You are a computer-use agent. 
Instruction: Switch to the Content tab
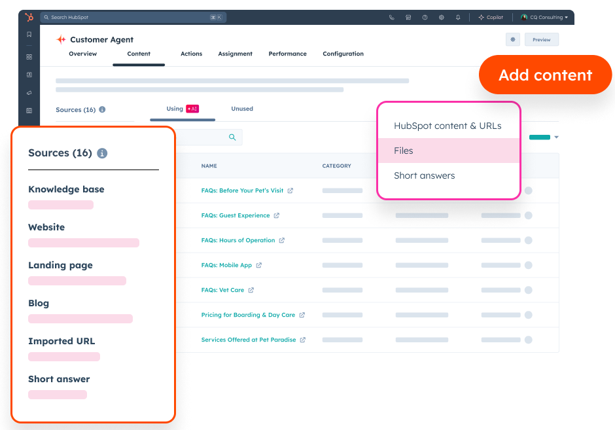139,54
